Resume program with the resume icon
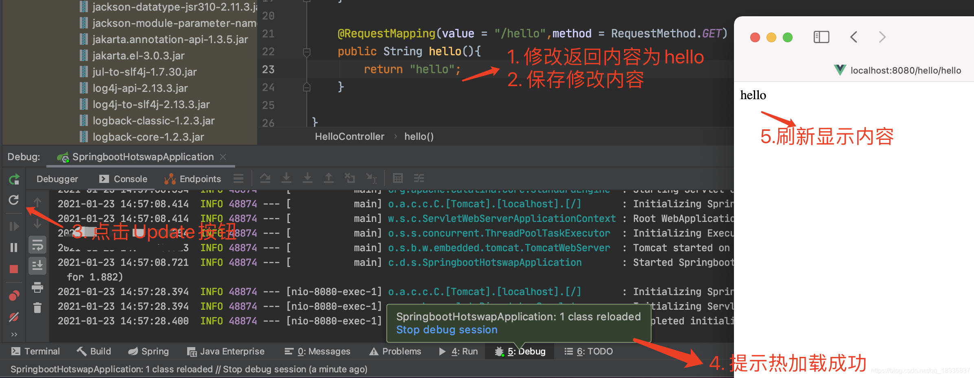The image size is (974, 378). point(14,226)
